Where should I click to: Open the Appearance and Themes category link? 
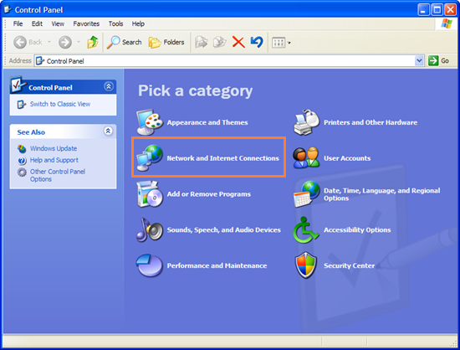(207, 122)
